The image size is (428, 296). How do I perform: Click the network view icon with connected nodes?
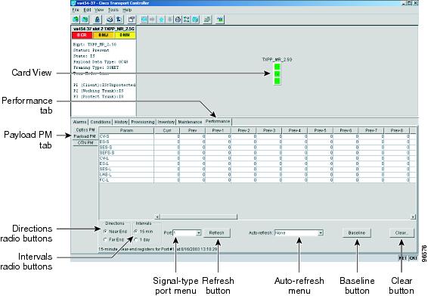[x=187, y=20]
